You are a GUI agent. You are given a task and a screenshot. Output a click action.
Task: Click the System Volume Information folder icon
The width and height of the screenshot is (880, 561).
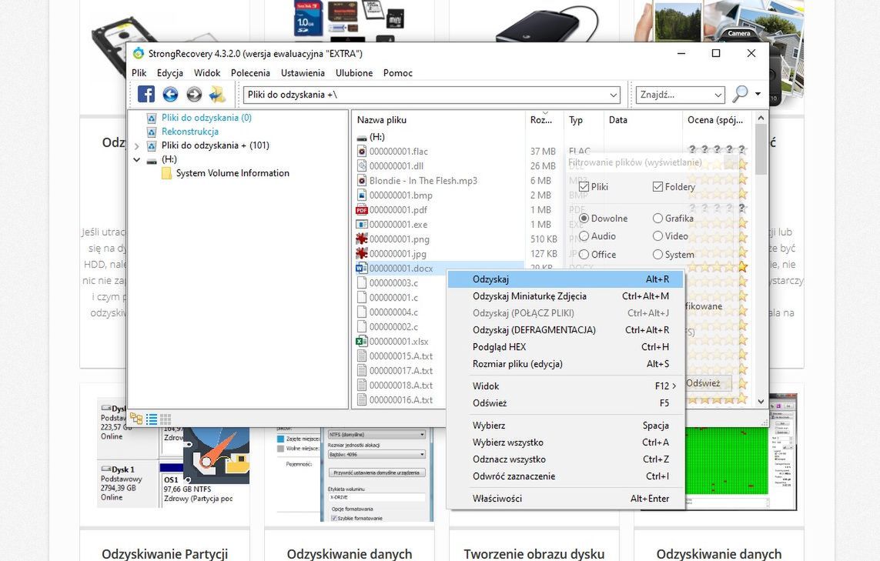[166, 173]
